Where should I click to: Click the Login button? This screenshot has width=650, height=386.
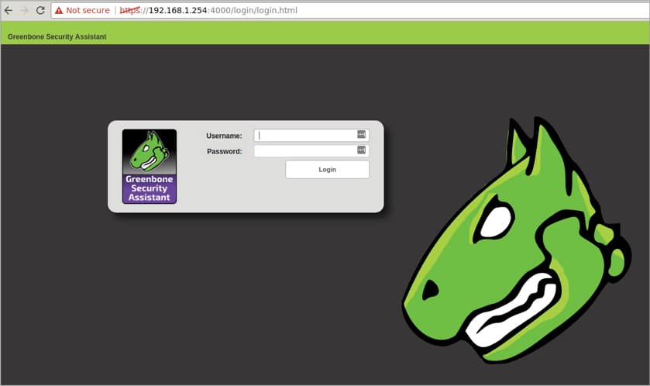pos(327,170)
